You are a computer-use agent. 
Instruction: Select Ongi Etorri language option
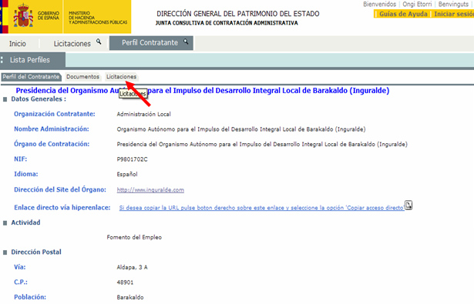417,4
